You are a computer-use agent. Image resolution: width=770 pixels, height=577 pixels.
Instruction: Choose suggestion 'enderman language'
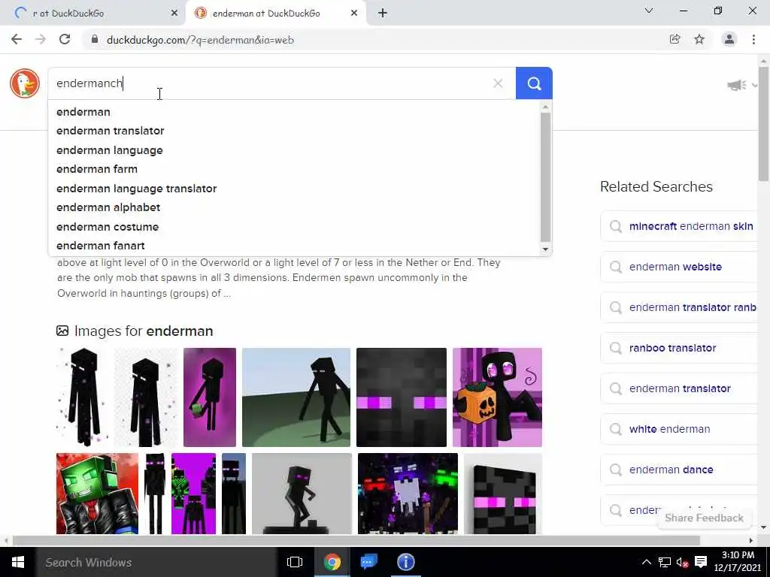pyautogui.click(x=295, y=150)
